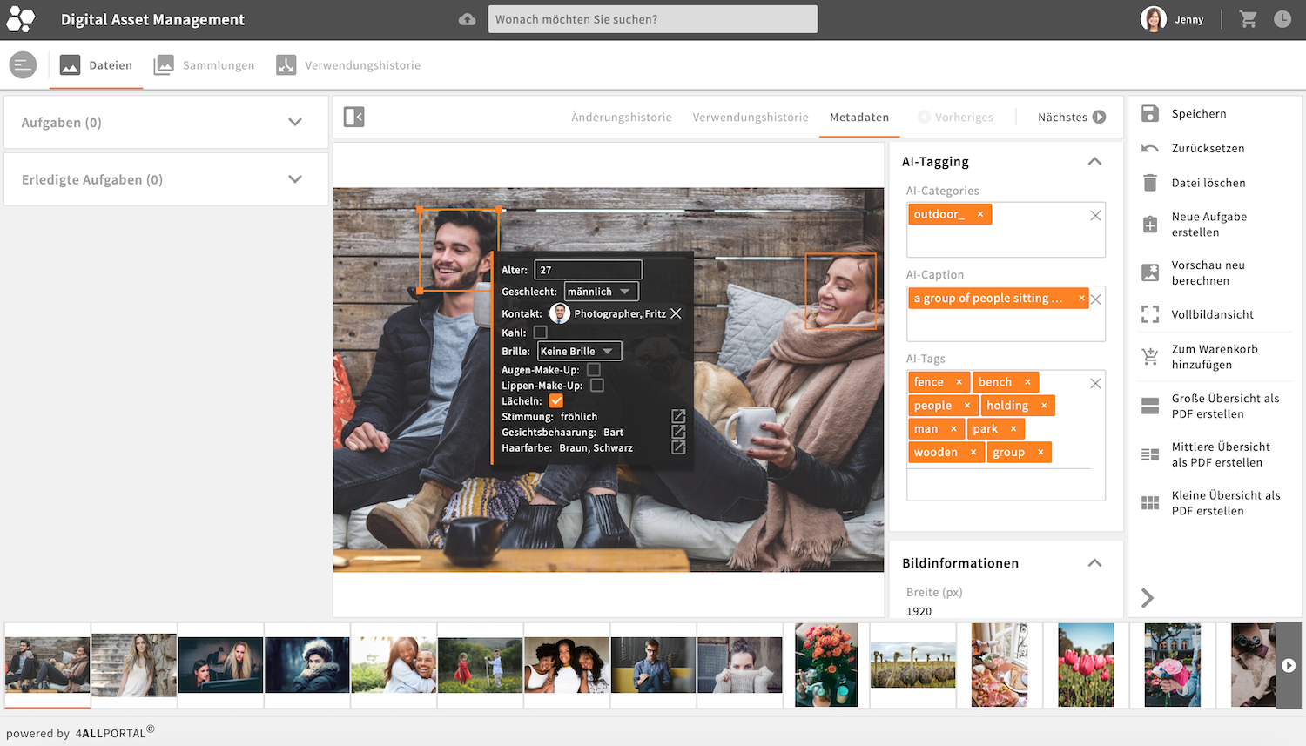The height and width of the screenshot is (746, 1306).
Task: Open the pink tulips thumbnail
Action: pos(1086,664)
